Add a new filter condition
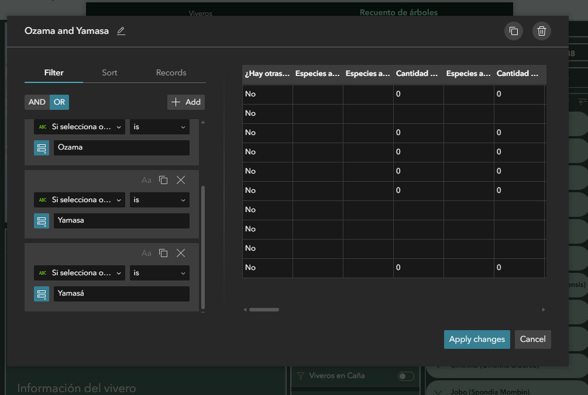 coord(186,102)
